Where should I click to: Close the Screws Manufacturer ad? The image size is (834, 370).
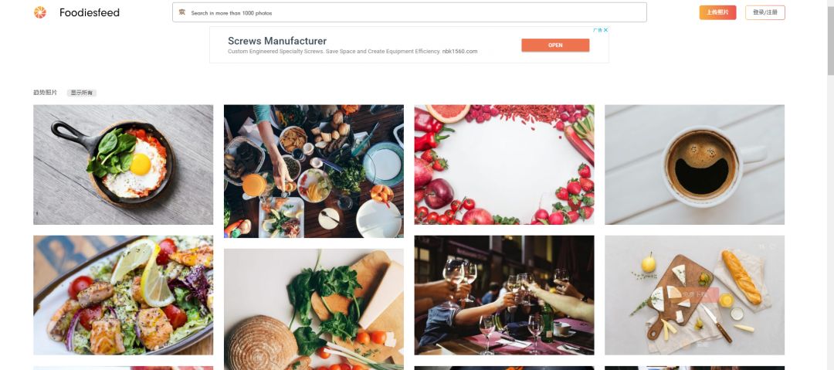[x=605, y=30]
